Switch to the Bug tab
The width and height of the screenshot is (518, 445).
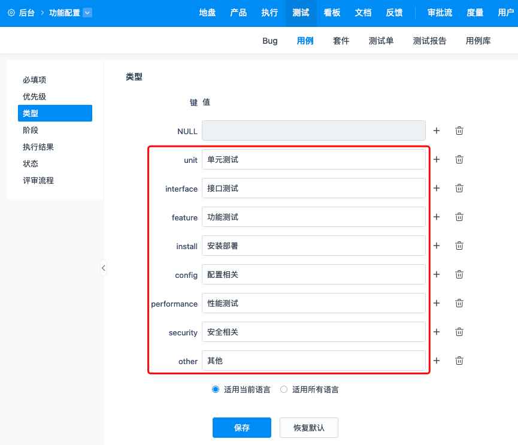pos(270,41)
